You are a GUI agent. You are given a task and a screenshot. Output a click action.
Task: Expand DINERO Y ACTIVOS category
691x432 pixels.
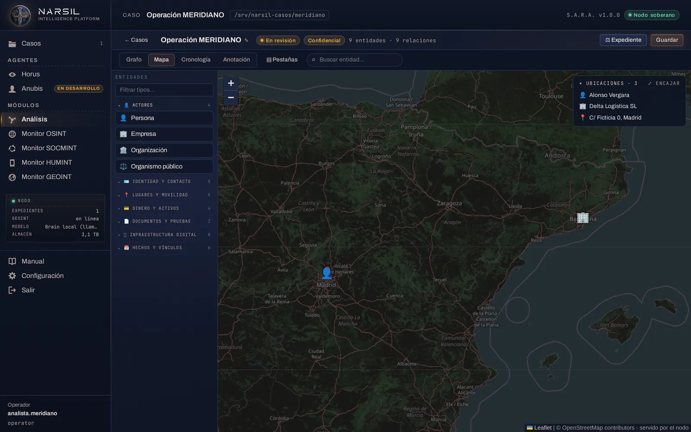[x=164, y=208]
